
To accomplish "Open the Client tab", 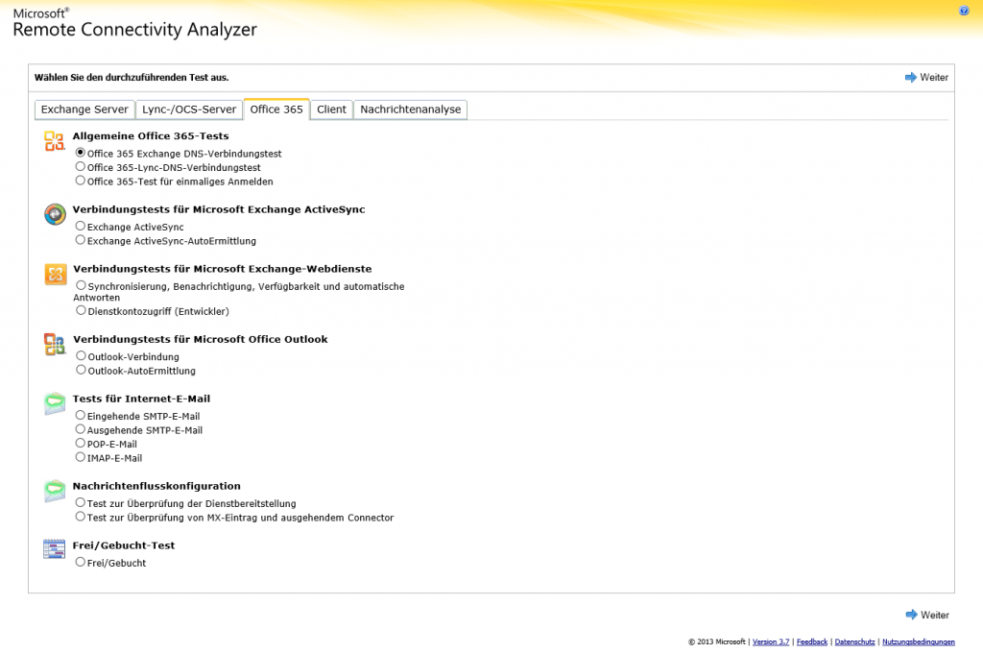I will point(330,109).
